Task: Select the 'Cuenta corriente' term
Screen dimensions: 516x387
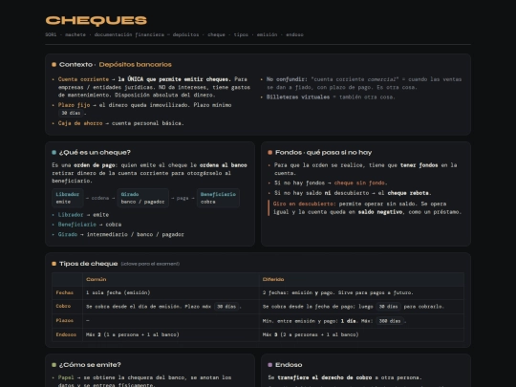Action: 83,79
